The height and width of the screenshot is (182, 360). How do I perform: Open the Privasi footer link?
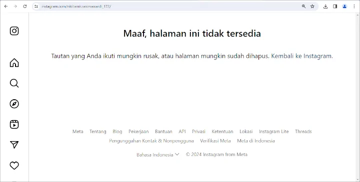click(199, 132)
